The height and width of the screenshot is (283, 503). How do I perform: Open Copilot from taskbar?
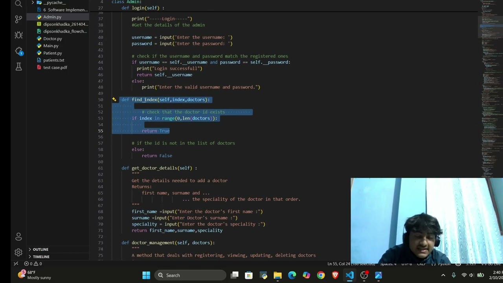click(x=307, y=275)
